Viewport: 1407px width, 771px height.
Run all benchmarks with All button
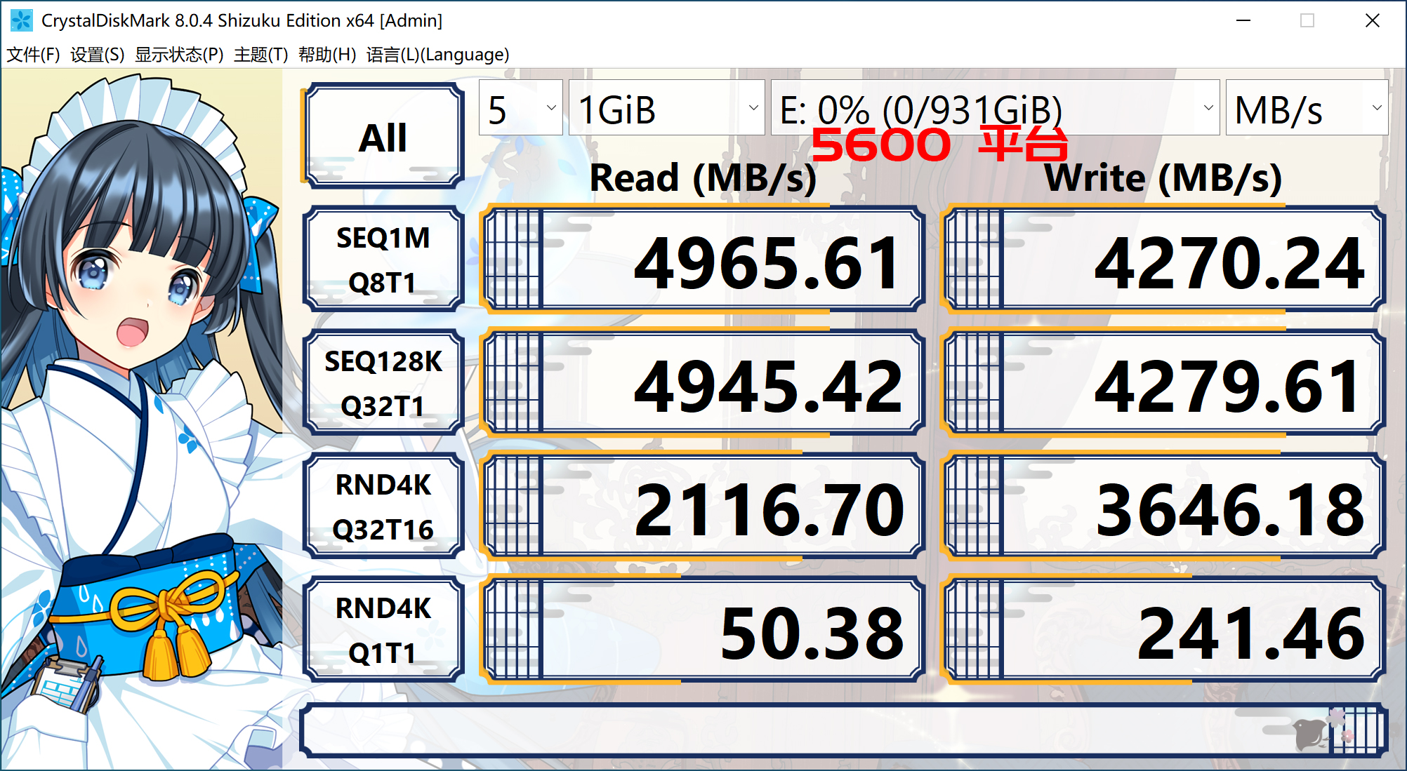click(383, 136)
